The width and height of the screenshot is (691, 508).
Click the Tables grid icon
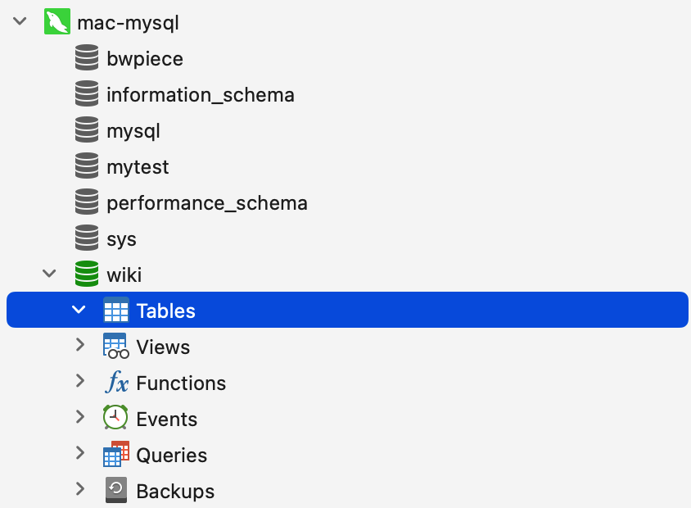pos(116,310)
